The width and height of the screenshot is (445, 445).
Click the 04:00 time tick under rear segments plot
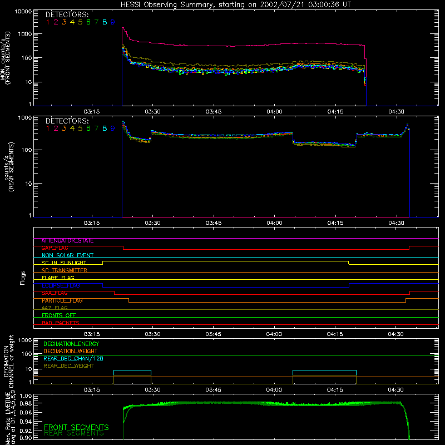tap(274, 223)
